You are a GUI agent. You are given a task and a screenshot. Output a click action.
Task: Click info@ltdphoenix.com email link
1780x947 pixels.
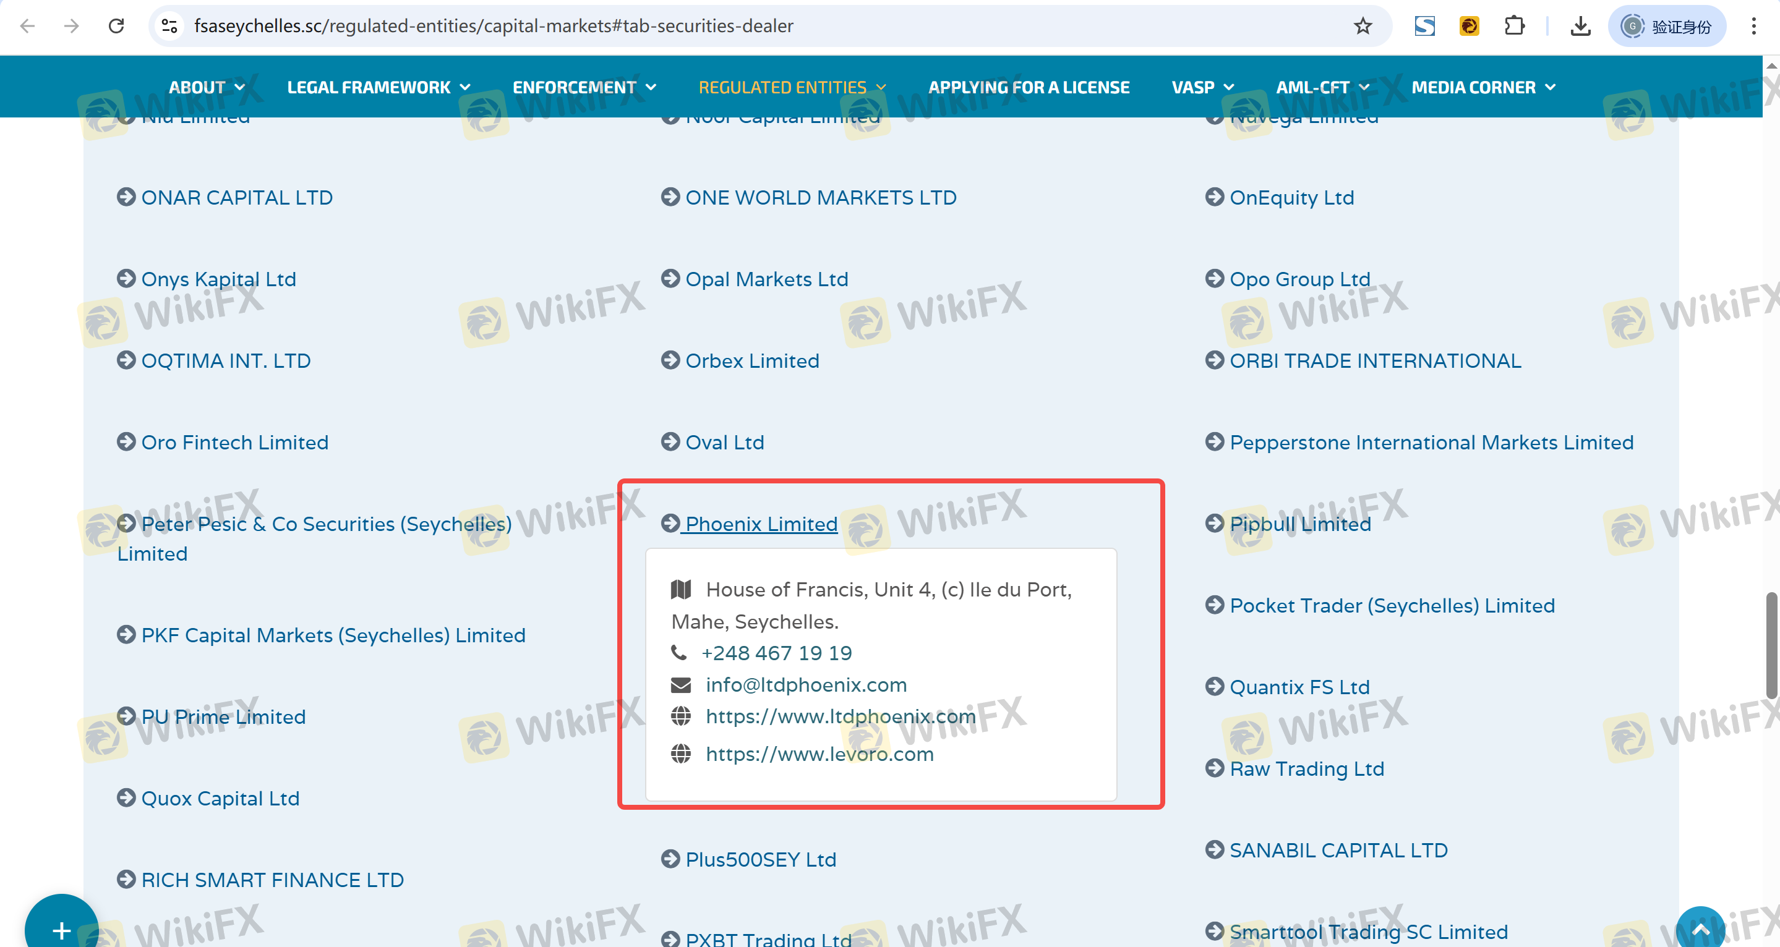click(x=806, y=685)
